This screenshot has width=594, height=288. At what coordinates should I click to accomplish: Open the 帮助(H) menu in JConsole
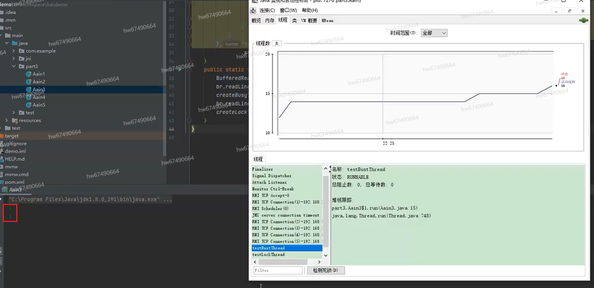pyautogui.click(x=310, y=10)
